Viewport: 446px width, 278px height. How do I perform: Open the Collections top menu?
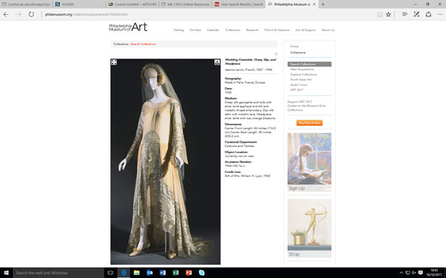[x=233, y=30]
